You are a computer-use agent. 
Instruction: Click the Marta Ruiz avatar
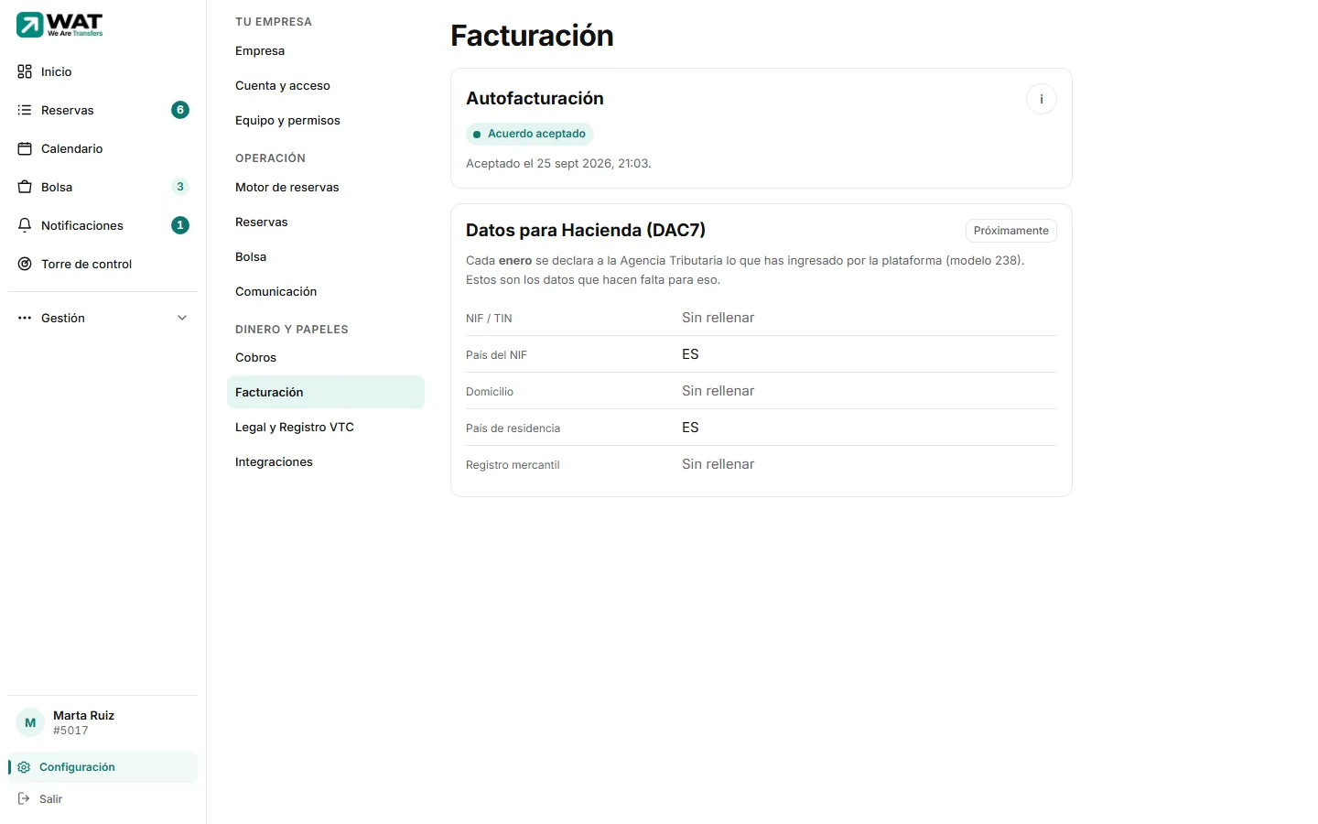pos(30,722)
